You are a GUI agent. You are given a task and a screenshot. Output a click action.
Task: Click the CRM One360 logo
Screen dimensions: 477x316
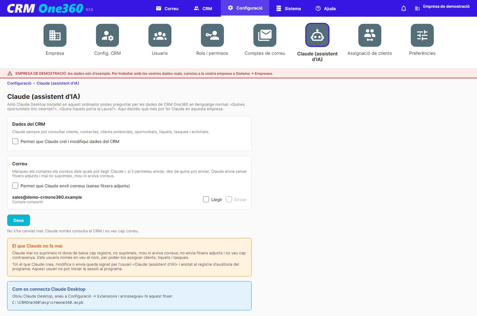[45, 8]
